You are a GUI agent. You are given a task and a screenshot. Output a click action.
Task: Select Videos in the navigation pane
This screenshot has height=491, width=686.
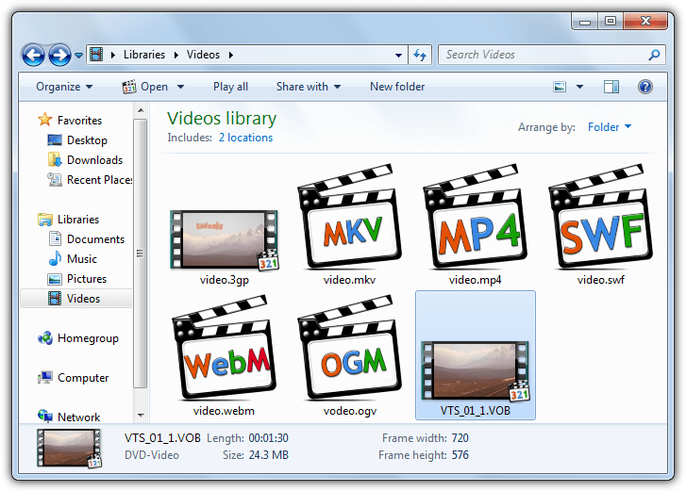pyautogui.click(x=76, y=299)
